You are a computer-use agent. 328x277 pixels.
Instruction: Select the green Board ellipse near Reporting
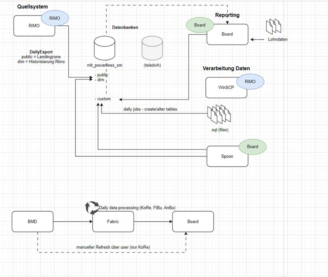tap(200, 25)
